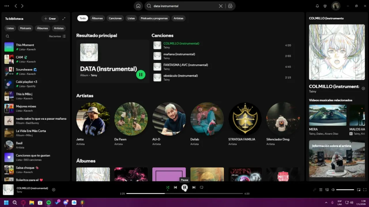Image resolution: width=369 pixels, height=207 pixels.
Task: Filter library by Artistas chip
Action: [59, 28]
